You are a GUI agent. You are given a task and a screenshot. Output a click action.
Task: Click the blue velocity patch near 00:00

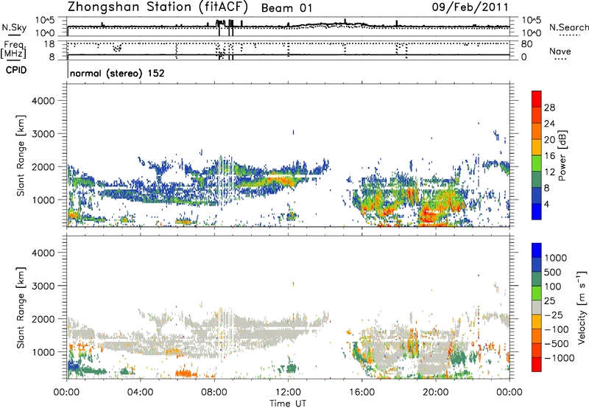point(72,365)
